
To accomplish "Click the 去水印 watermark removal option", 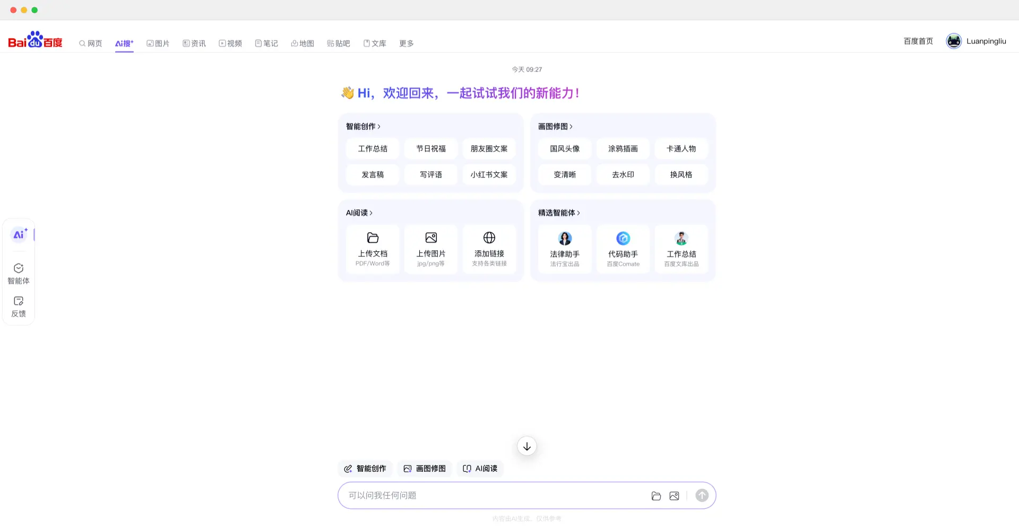I will click(623, 174).
